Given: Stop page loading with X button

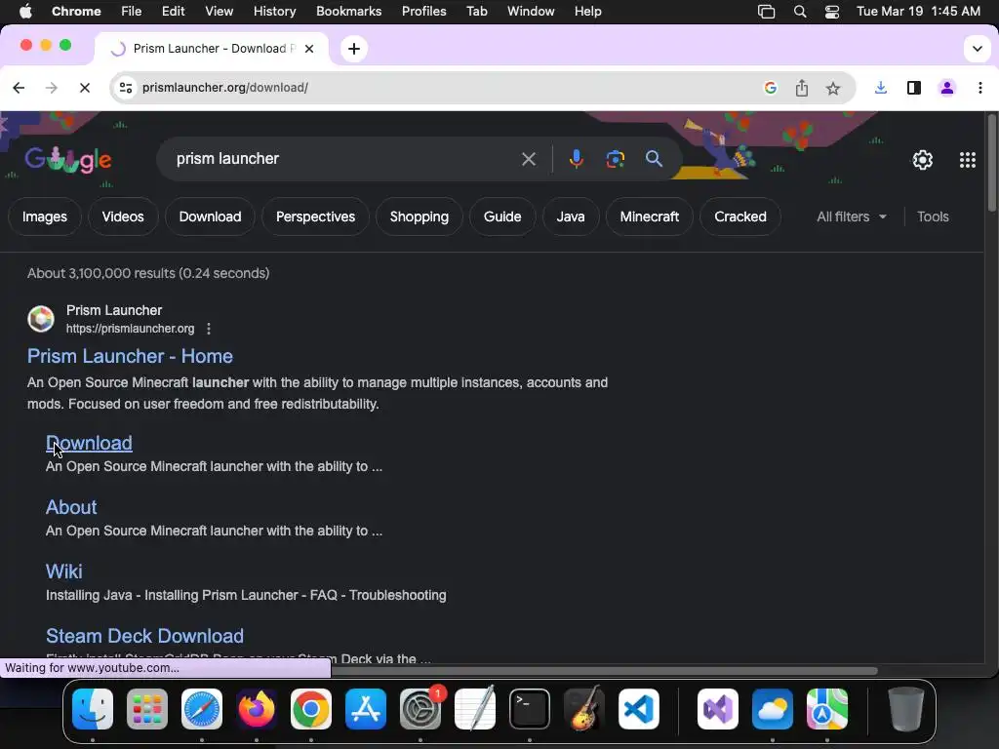Looking at the screenshot, I should coord(85,88).
